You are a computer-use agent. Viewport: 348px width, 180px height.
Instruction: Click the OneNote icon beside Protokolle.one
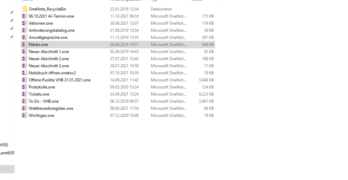point(24,87)
